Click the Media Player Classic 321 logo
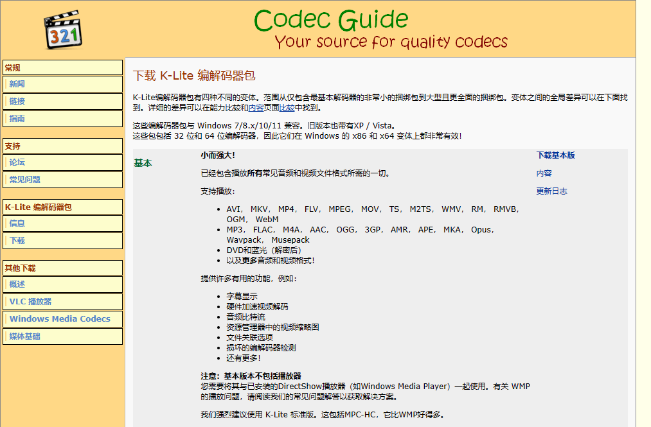Image resolution: width=651 pixels, height=427 pixels. tap(64, 29)
